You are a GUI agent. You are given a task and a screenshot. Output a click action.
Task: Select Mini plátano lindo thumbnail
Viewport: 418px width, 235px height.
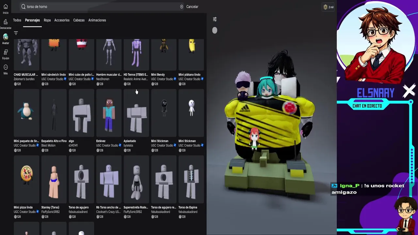[x=191, y=55]
